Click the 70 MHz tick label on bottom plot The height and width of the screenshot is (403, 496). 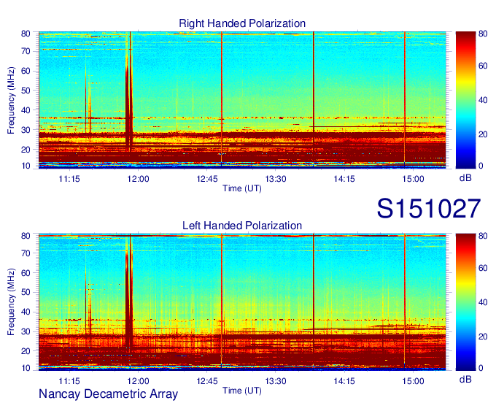click(26, 253)
